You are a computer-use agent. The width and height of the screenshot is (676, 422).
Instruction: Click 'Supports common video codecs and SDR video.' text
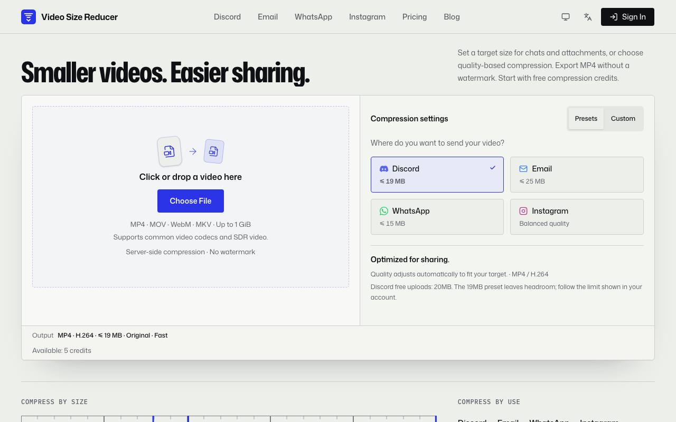[191, 237]
